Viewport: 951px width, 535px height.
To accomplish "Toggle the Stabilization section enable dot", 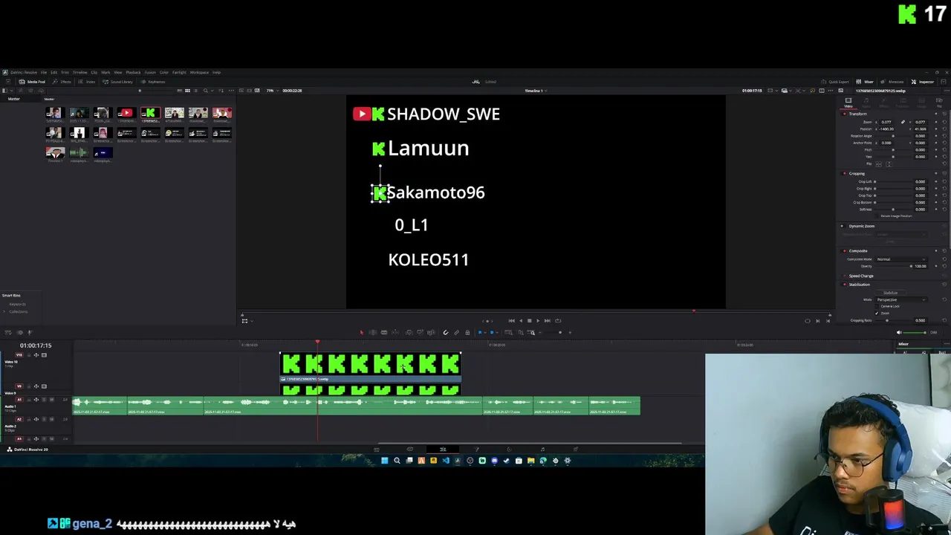I will 845,285.
